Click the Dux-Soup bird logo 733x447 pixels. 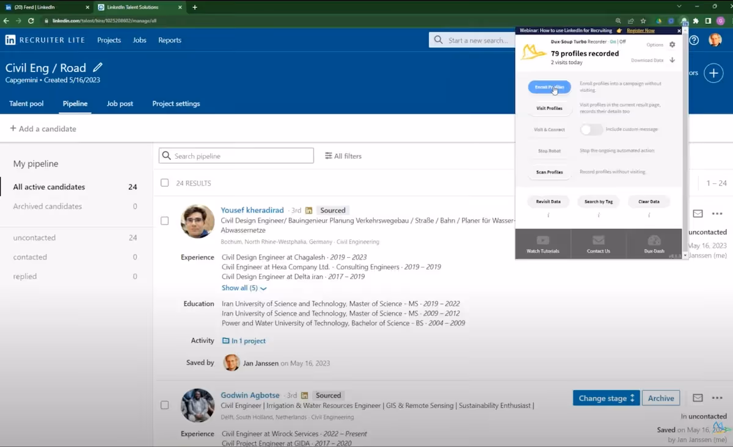click(533, 52)
